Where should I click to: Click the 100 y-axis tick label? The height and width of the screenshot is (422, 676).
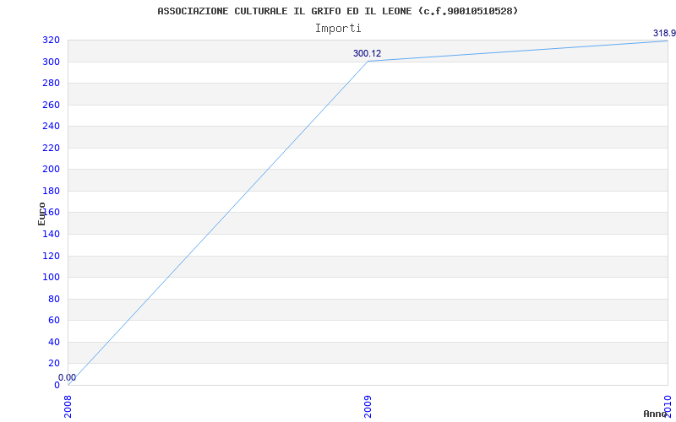click(x=51, y=278)
